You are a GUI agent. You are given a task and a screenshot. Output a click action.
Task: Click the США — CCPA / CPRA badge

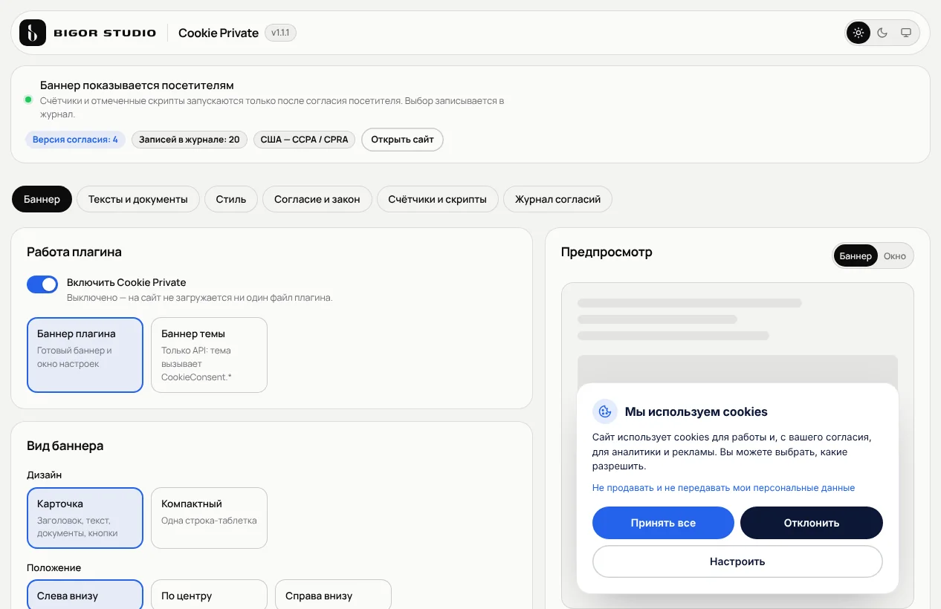click(305, 140)
